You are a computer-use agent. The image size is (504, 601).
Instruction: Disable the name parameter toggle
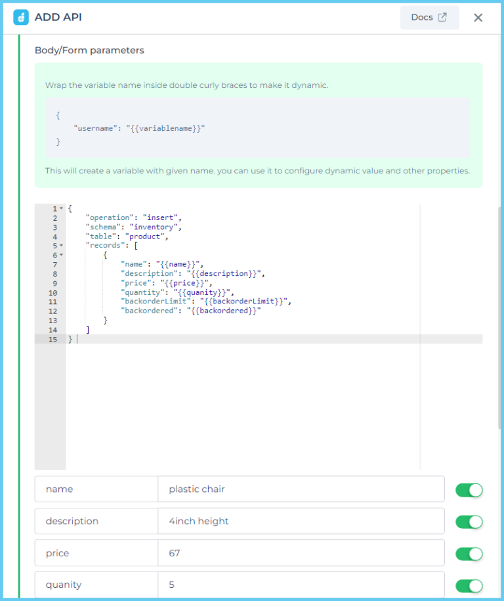point(469,489)
